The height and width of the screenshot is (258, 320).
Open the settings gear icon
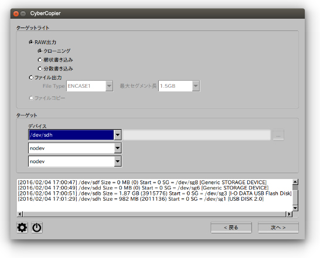pyautogui.click(x=22, y=228)
